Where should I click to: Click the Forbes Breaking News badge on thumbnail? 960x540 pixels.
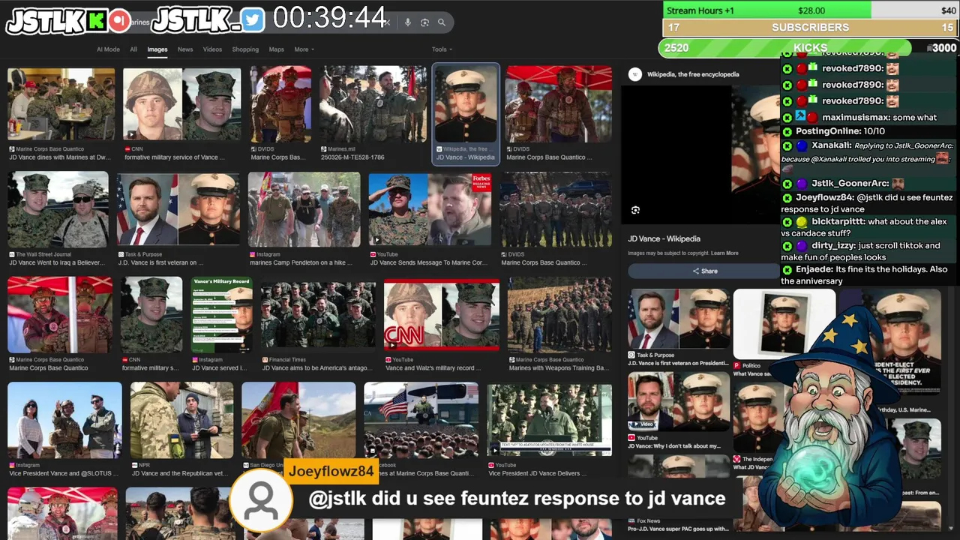tap(481, 181)
